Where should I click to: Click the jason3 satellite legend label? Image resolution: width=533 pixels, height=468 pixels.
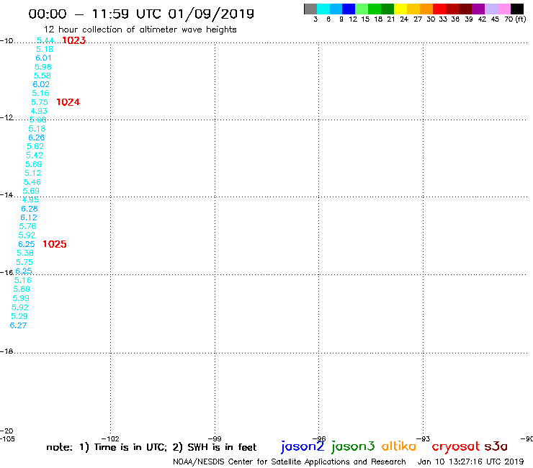[353, 446]
